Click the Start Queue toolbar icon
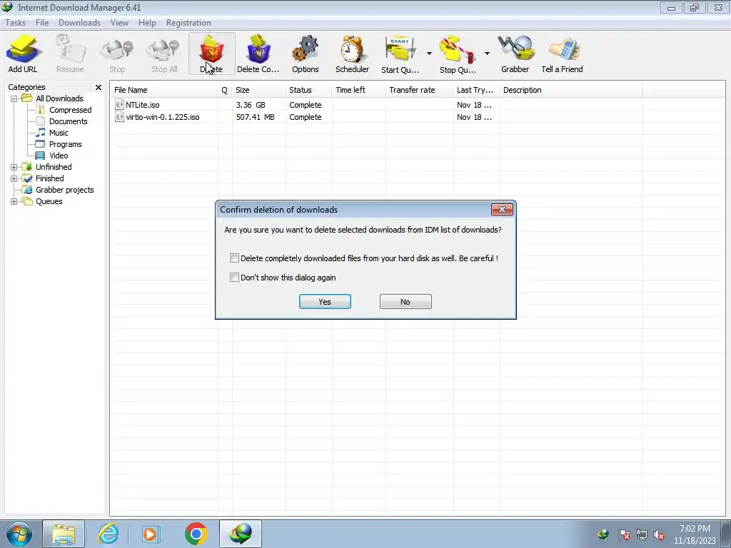Image resolution: width=731 pixels, height=548 pixels. (x=400, y=54)
